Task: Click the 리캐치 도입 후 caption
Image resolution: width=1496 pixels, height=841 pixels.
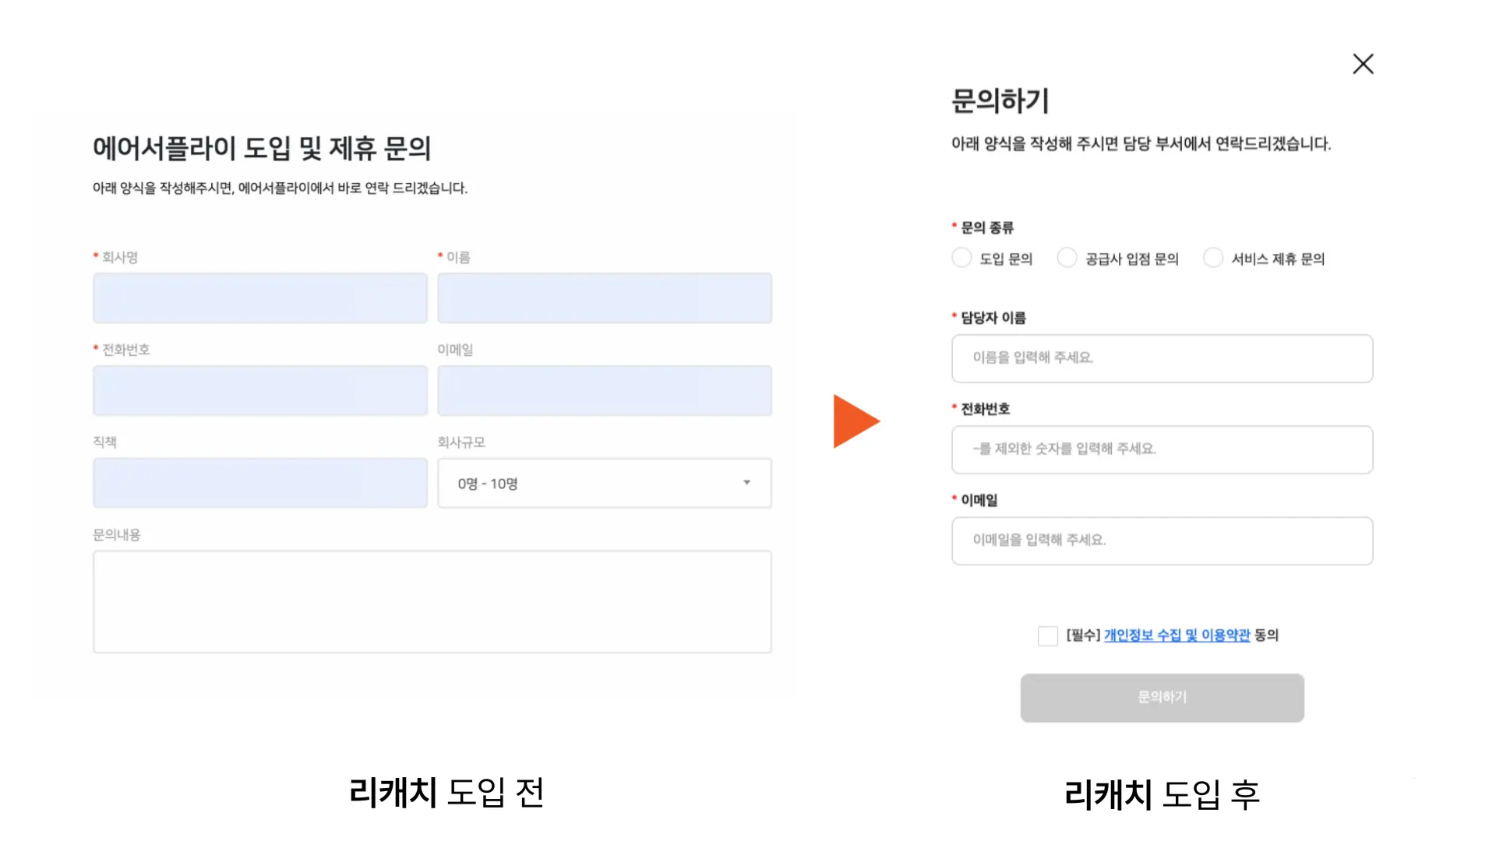Action: (x=1162, y=795)
